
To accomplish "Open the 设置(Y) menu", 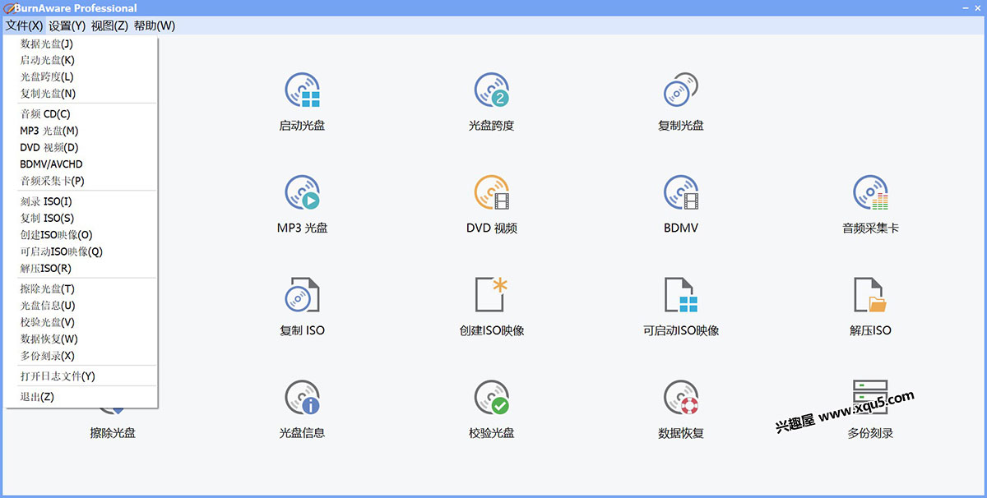I will [67, 25].
